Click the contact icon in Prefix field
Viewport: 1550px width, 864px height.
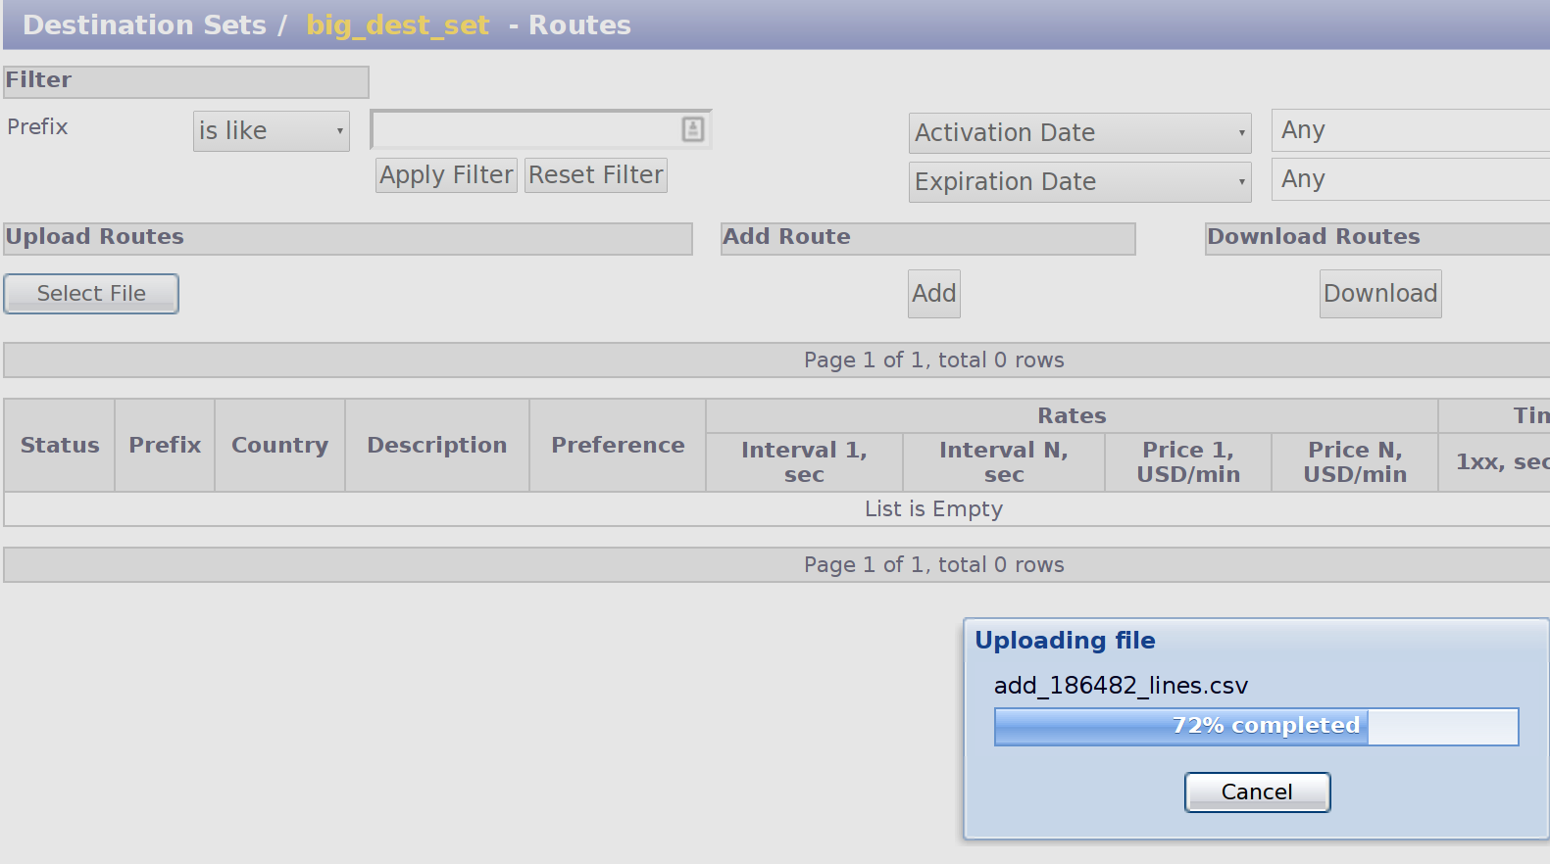click(692, 129)
